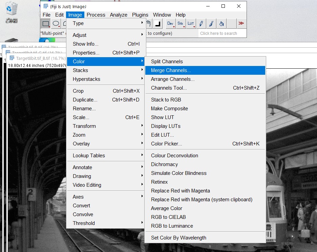Expand the Drawing submenu

click(105, 176)
